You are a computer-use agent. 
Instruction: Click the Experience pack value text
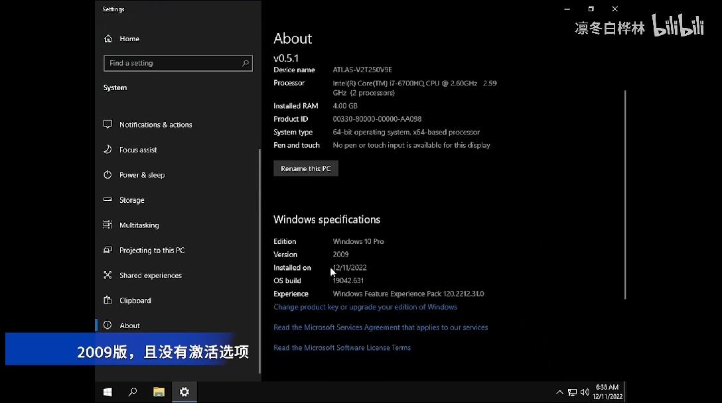click(x=408, y=294)
